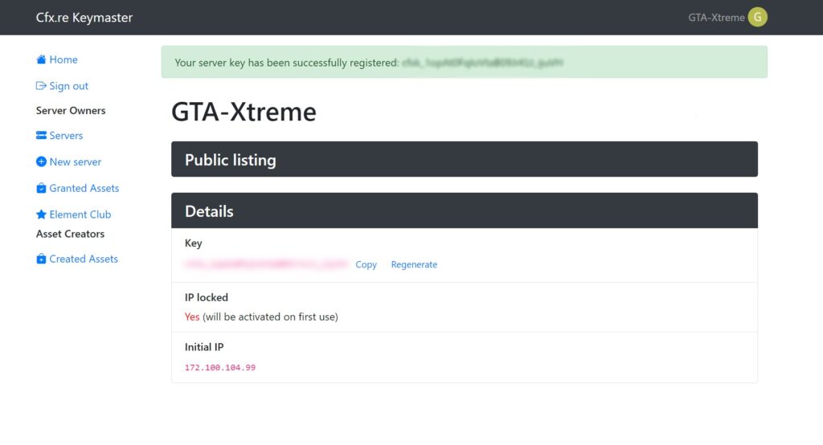Click the Cfx.re Keymaster brand title
823x445 pixels.
tap(84, 18)
